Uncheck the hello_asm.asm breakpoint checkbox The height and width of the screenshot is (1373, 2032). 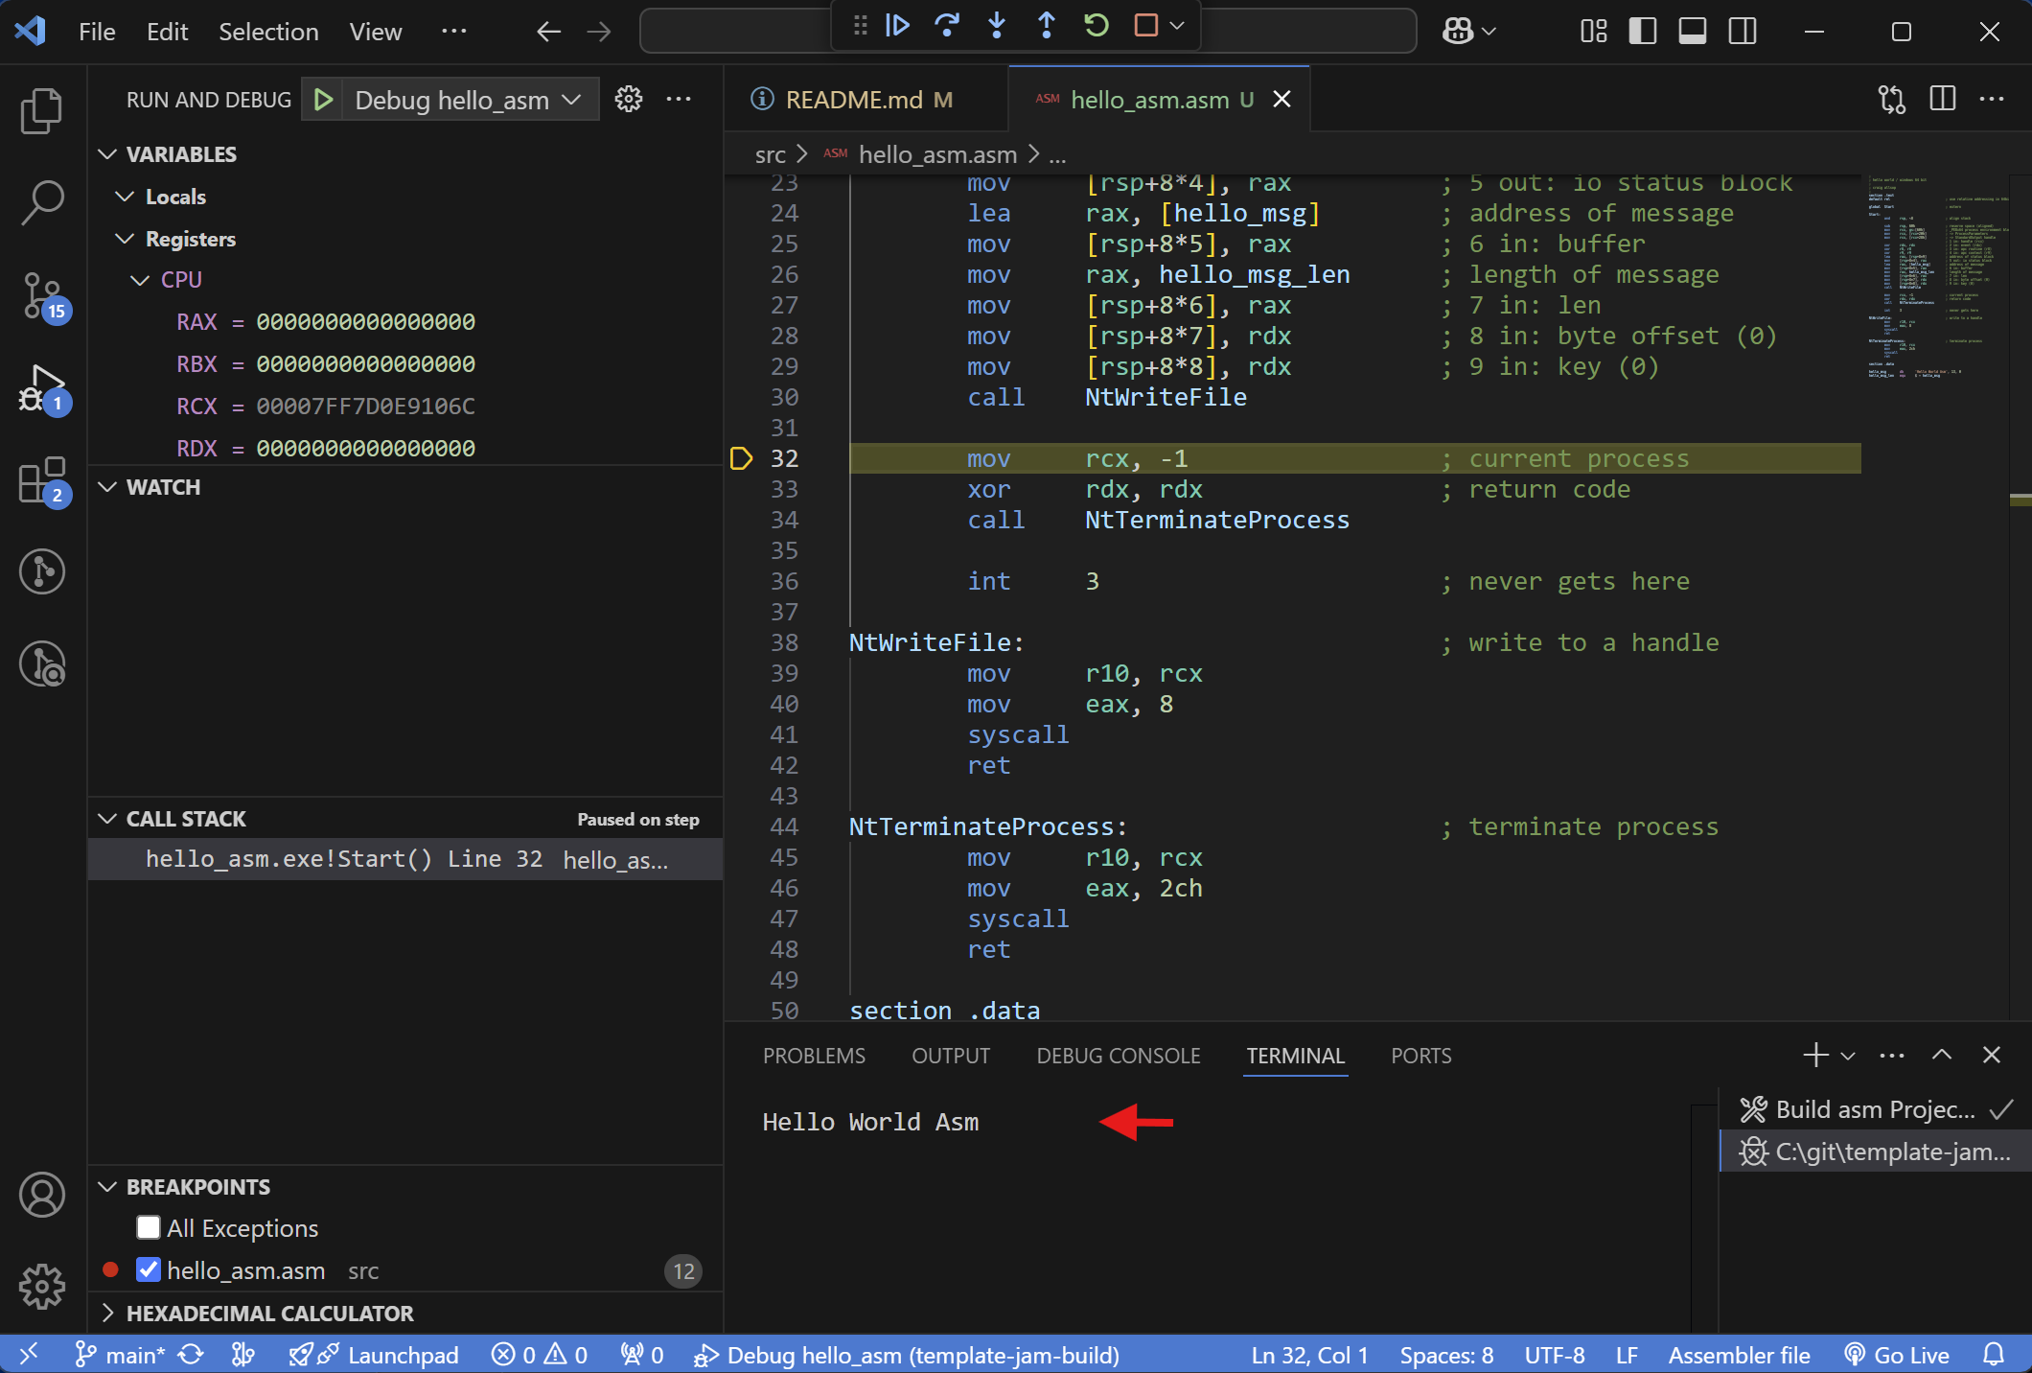click(x=148, y=1270)
